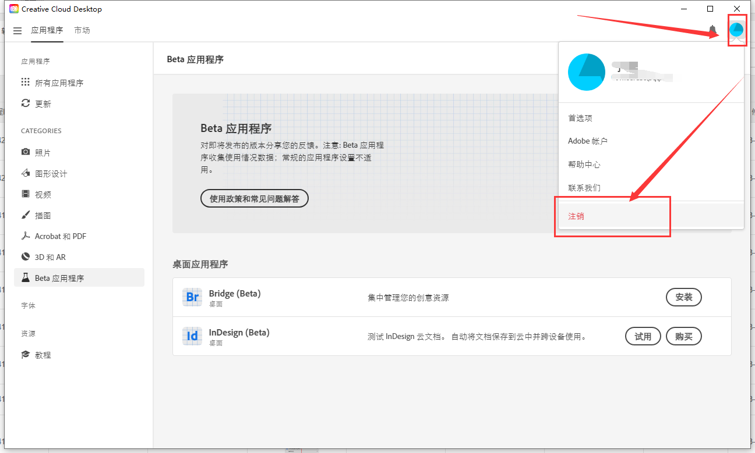The image size is (755, 453).
Task: Switch to the 应用程序 tab
Action: click(47, 30)
